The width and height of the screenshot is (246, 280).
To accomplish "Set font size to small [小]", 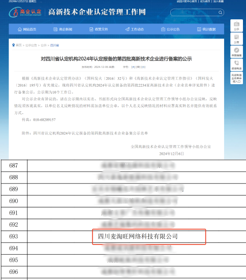I will point(143,67).
